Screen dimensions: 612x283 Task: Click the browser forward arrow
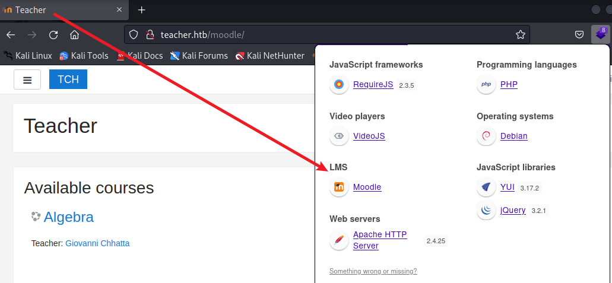point(32,35)
